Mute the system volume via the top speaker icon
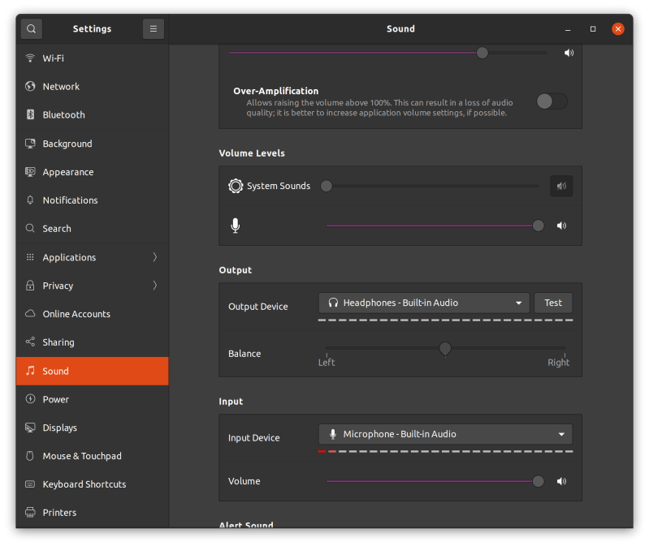The image size is (649, 546). 569,53
